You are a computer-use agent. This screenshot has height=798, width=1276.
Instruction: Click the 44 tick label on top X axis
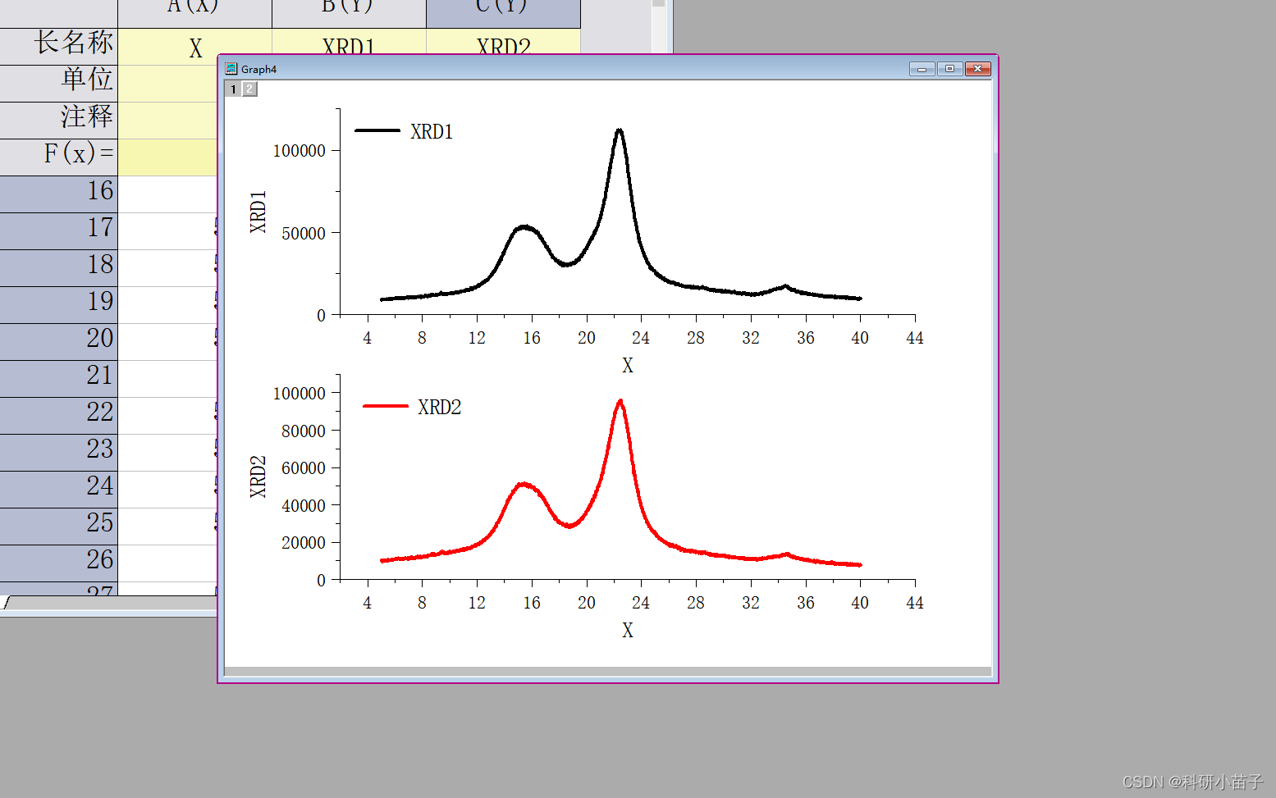coord(915,338)
